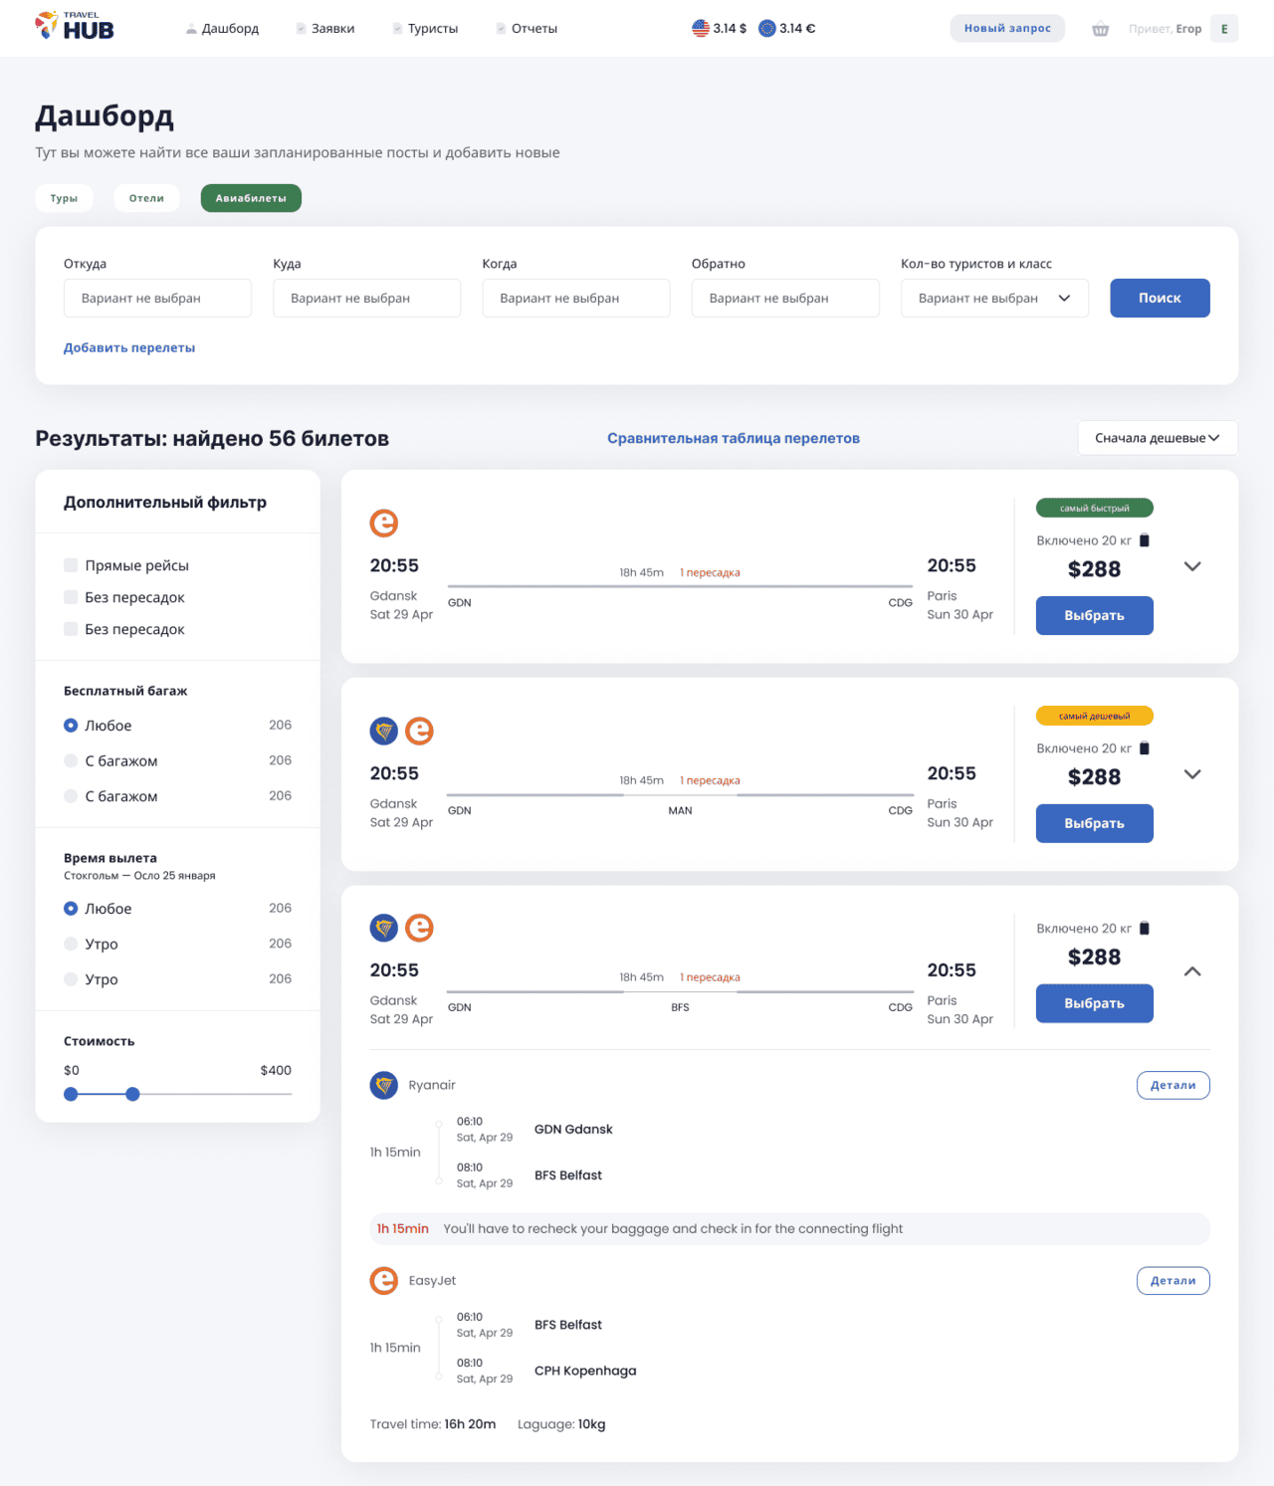The width and height of the screenshot is (1274, 1486).
Task: Click the US dollar flag rate icon
Action: coord(701,28)
